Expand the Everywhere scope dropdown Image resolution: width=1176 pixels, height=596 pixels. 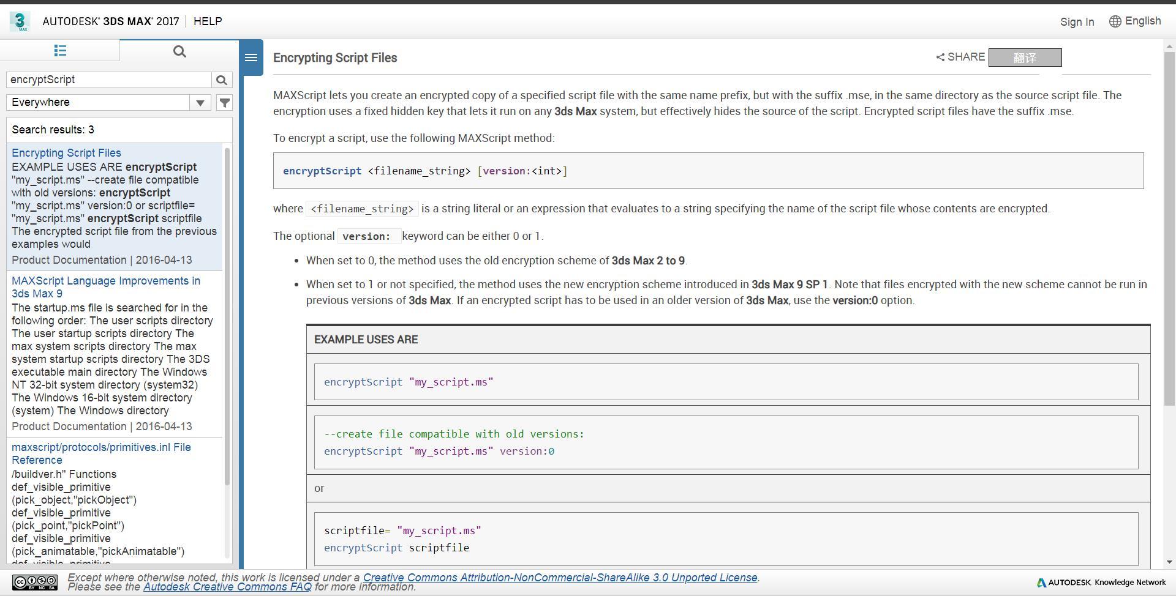tap(200, 103)
